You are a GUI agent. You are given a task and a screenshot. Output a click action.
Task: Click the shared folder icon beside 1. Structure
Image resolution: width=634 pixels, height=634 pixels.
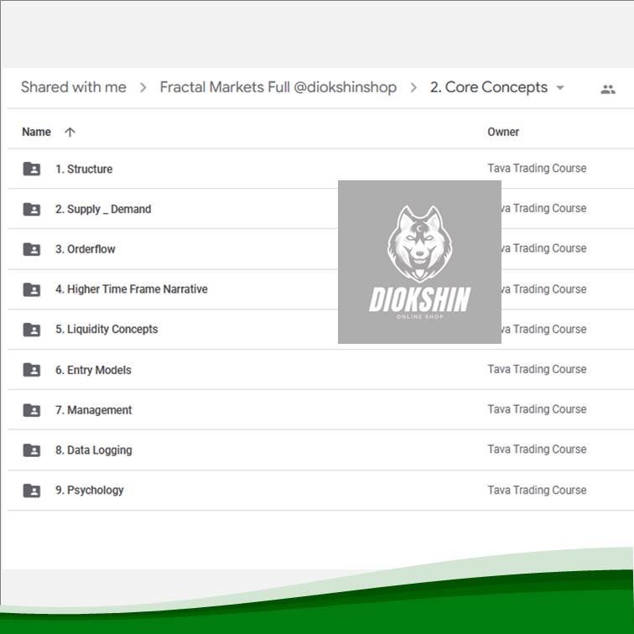[32, 169]
